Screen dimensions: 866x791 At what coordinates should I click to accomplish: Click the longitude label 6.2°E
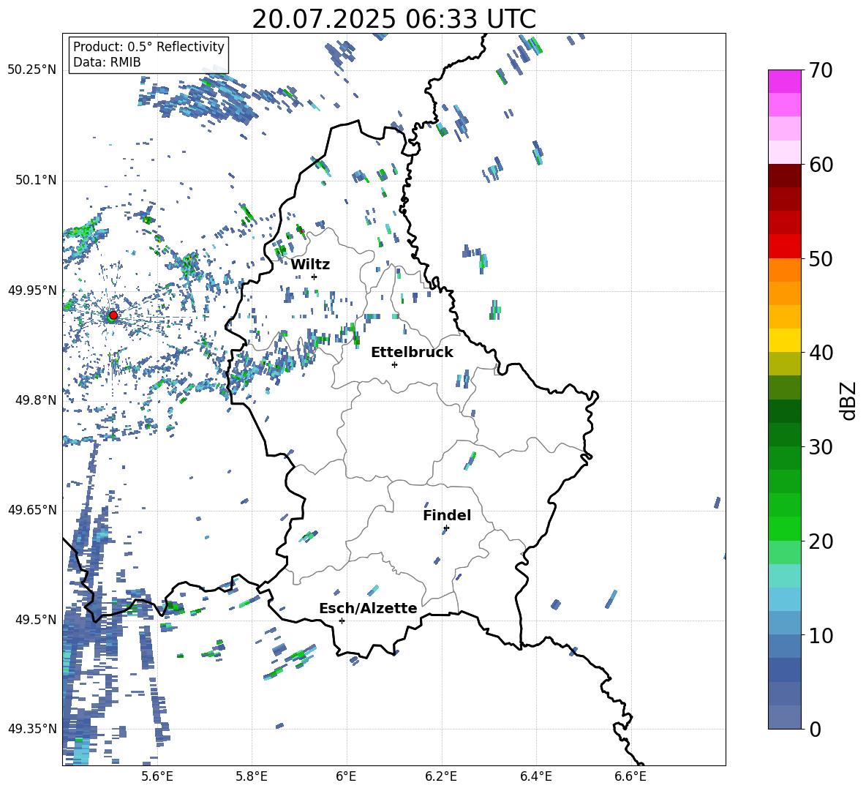441,776
